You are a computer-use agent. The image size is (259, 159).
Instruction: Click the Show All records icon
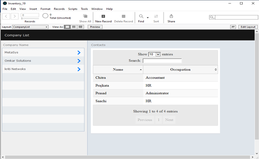tap(85, 16)
